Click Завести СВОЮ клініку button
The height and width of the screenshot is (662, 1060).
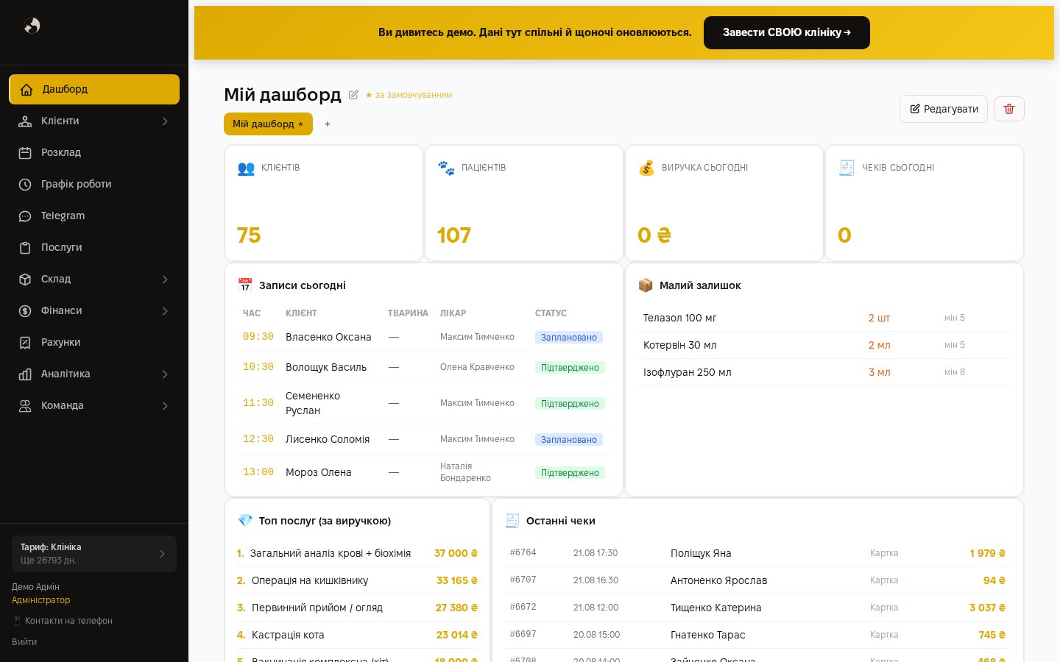(x=787, y=32)
